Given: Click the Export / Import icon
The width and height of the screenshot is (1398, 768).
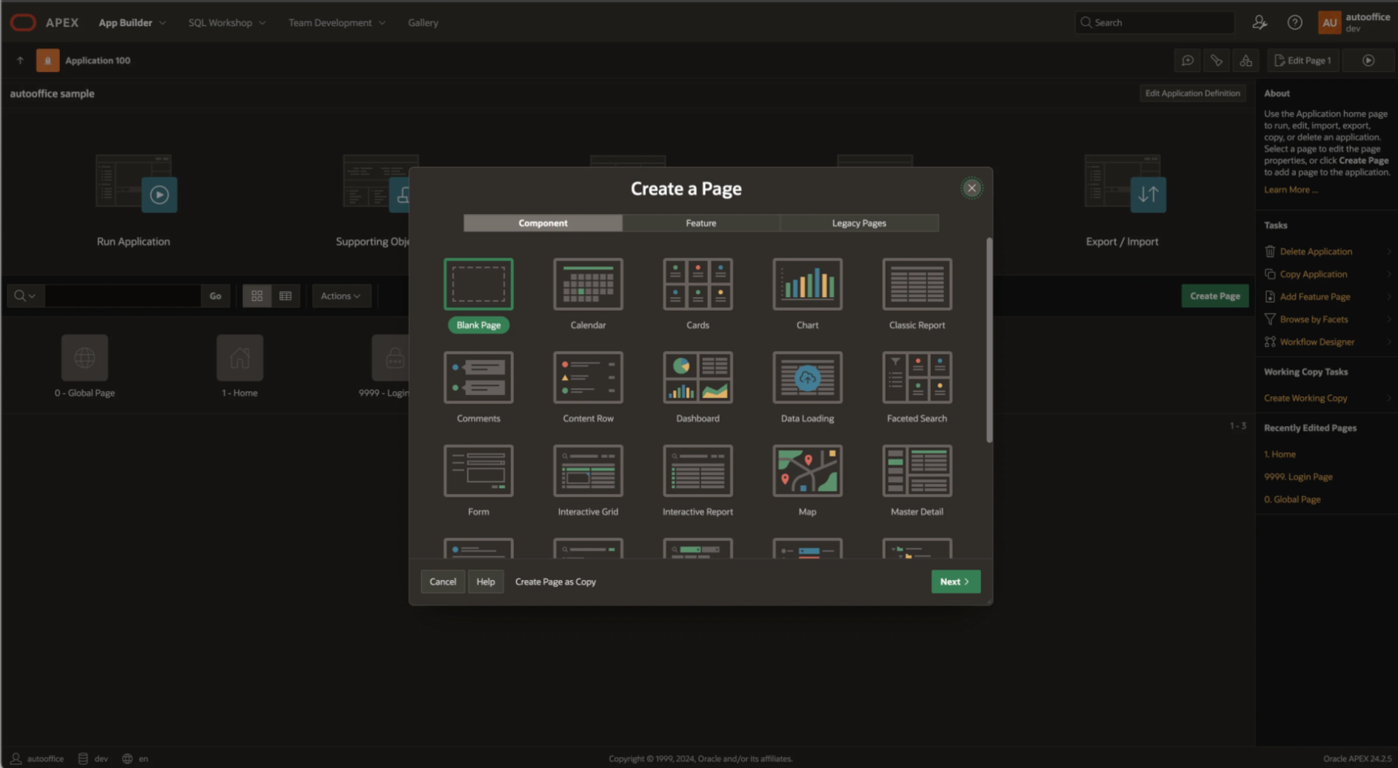Looking at the screenshot, I should pos(1124,184).
